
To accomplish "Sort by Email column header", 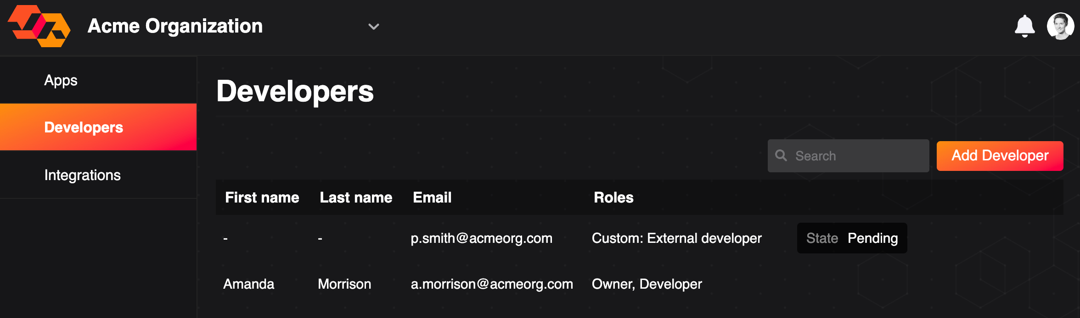I will 432,197.
